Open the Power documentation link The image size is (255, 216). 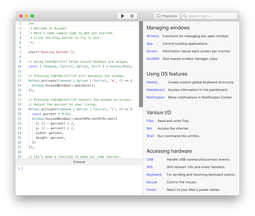coord(151,190)
